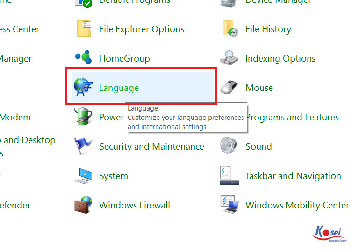Image resolution: width=358 pixels, height=249 pixels.
Task: Open the Default Programs link
Action: [x=135, y=2]
